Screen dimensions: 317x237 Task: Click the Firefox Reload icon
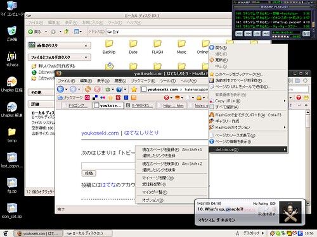click(x=87, y=89)
